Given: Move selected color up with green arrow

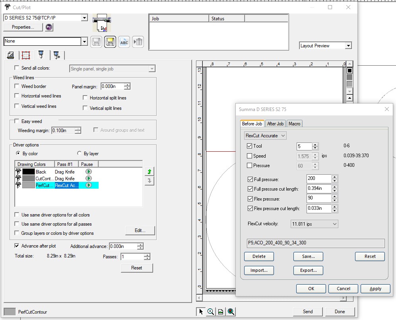Looking at the screenshot, I should pyautogui.click(x=149, y=172).
